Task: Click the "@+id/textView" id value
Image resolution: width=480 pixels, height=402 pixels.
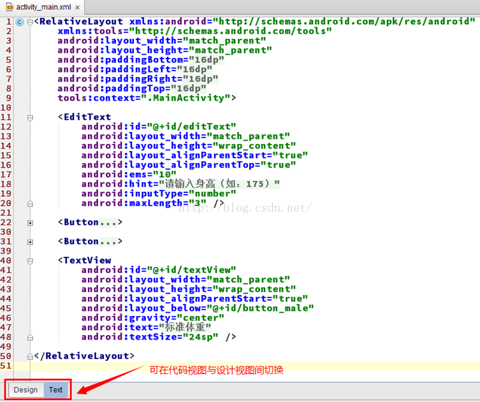Action: (x=192, y=270)
